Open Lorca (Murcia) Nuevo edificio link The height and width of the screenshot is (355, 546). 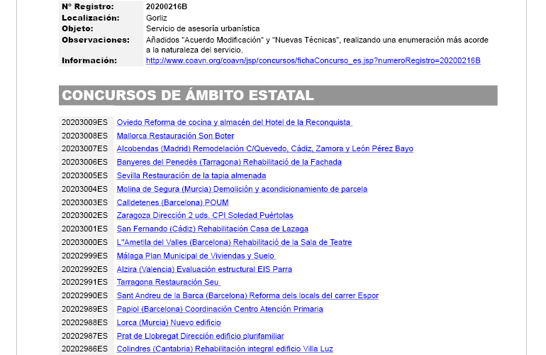[x=169, y=322]
